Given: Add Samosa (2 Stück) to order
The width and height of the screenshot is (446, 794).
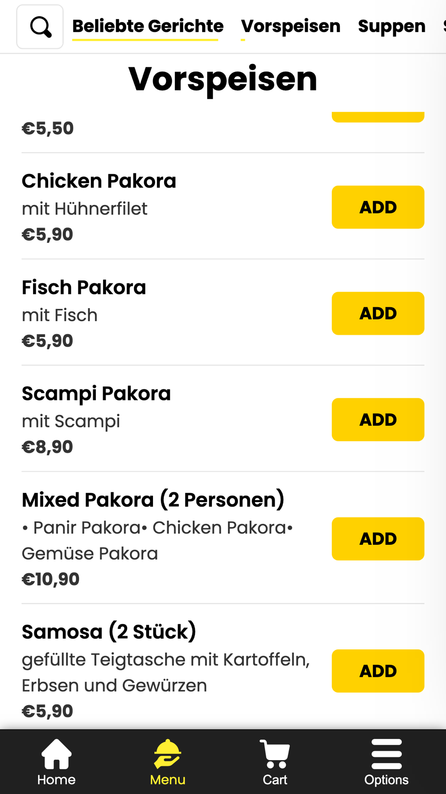Looking at the screenshot, I should click(x=378, y=671).
